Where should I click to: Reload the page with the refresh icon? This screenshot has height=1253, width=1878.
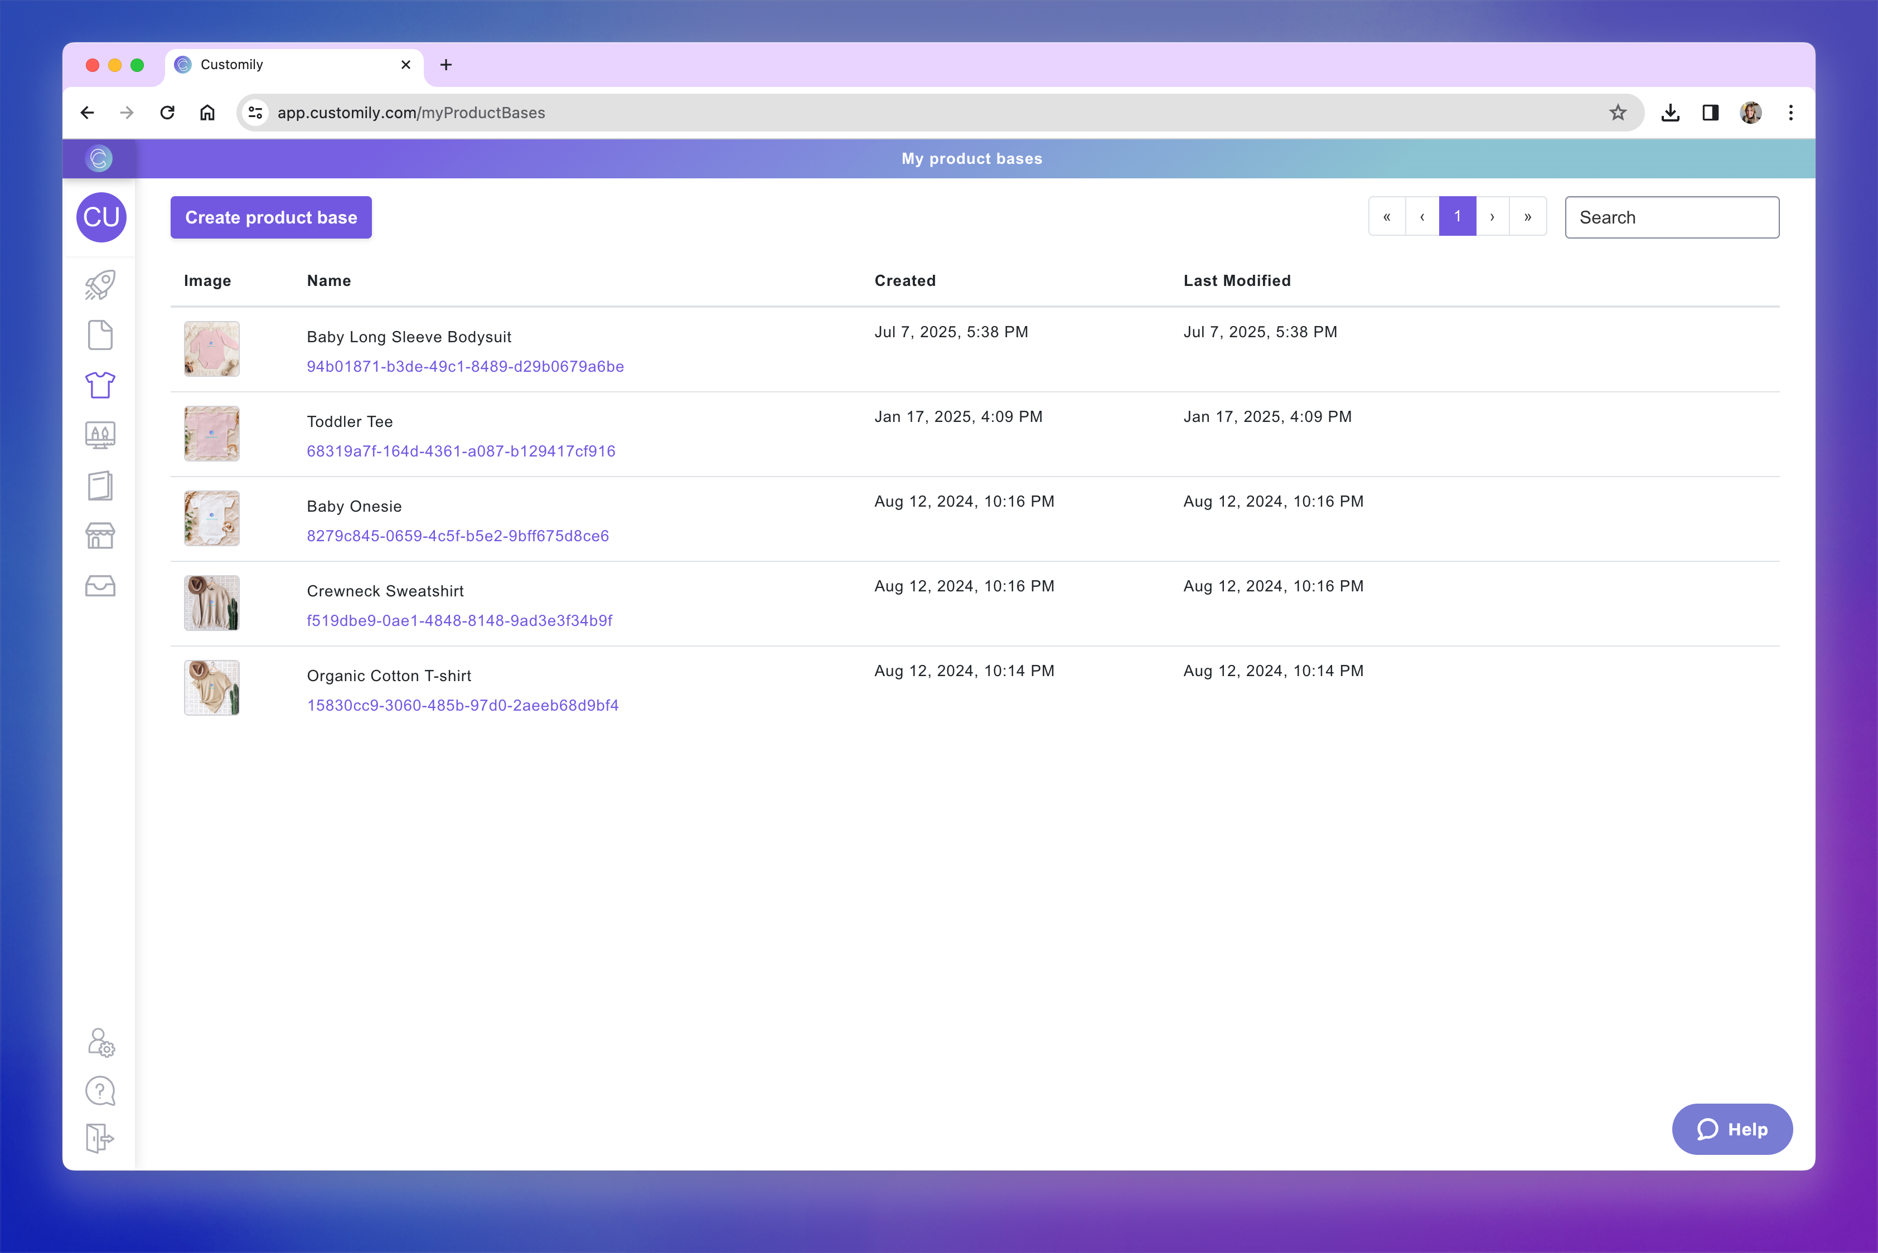point(167,112)
